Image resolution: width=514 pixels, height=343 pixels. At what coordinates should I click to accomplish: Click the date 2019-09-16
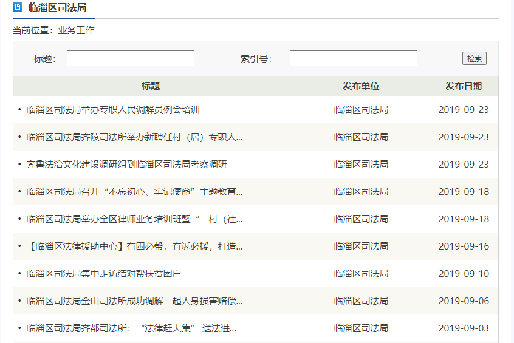coord(464,246)
